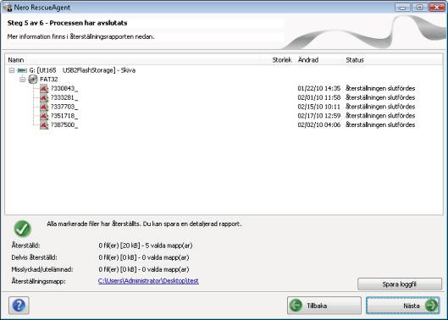Image resolution: width=448 pixels, height=320 pixels.
Task: Click the USB drive icon for G:
Action: click(x=22, y=70)
